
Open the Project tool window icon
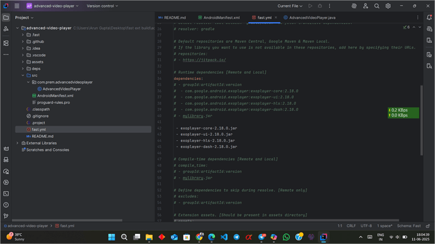[6, 18]
